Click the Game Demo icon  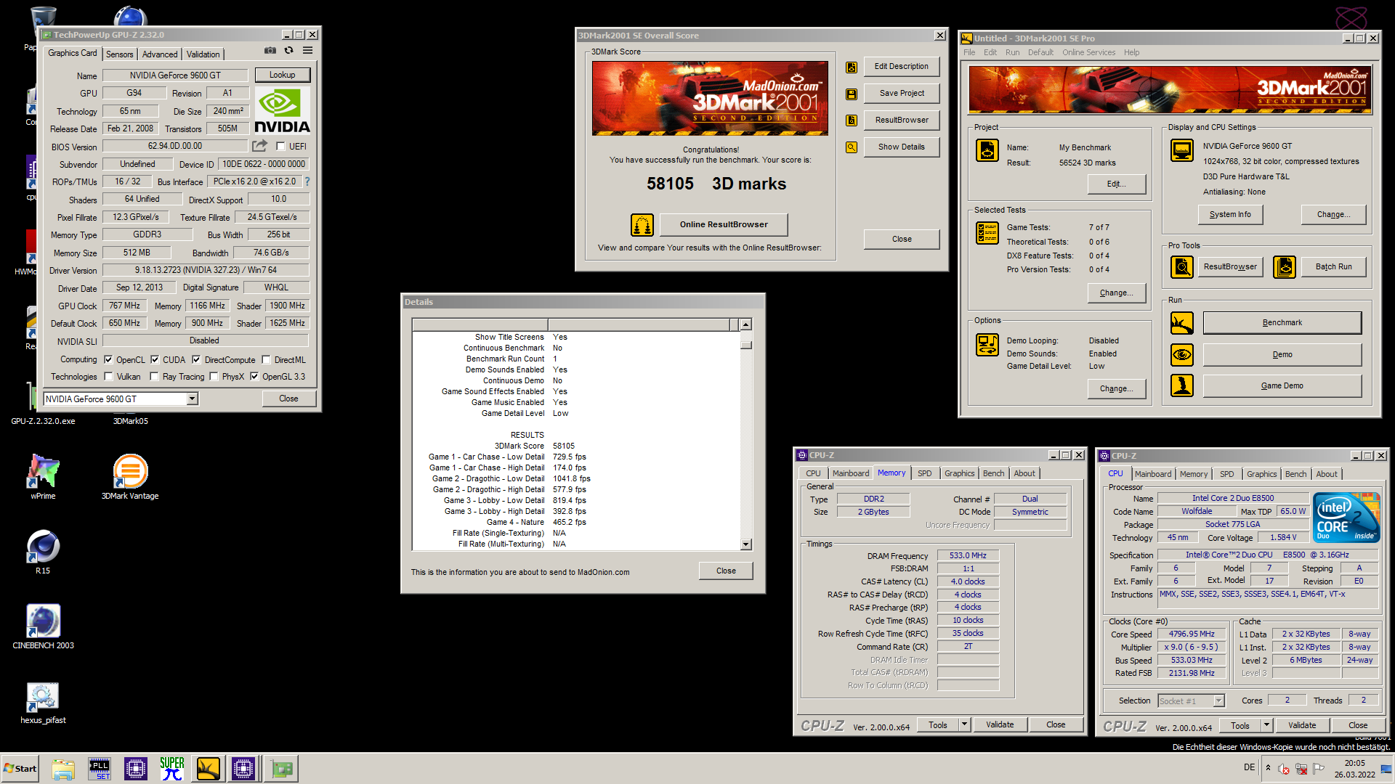tap(1182, 385)
